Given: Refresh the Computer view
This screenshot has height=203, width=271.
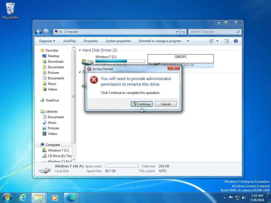Looking at the screenshot, I should pos(183,32).
